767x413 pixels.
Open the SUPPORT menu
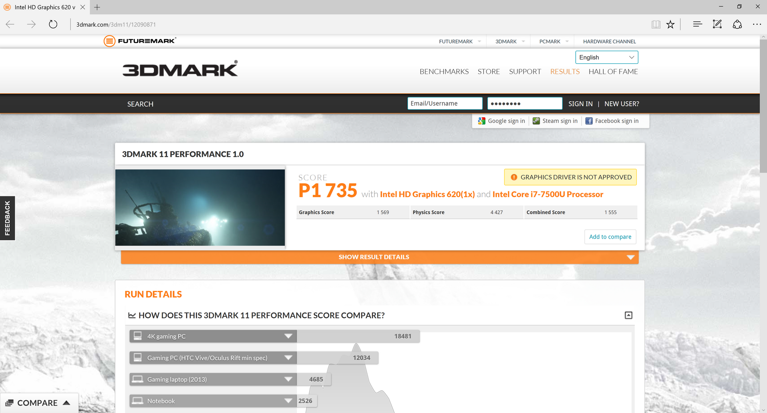tap(525, 71)
